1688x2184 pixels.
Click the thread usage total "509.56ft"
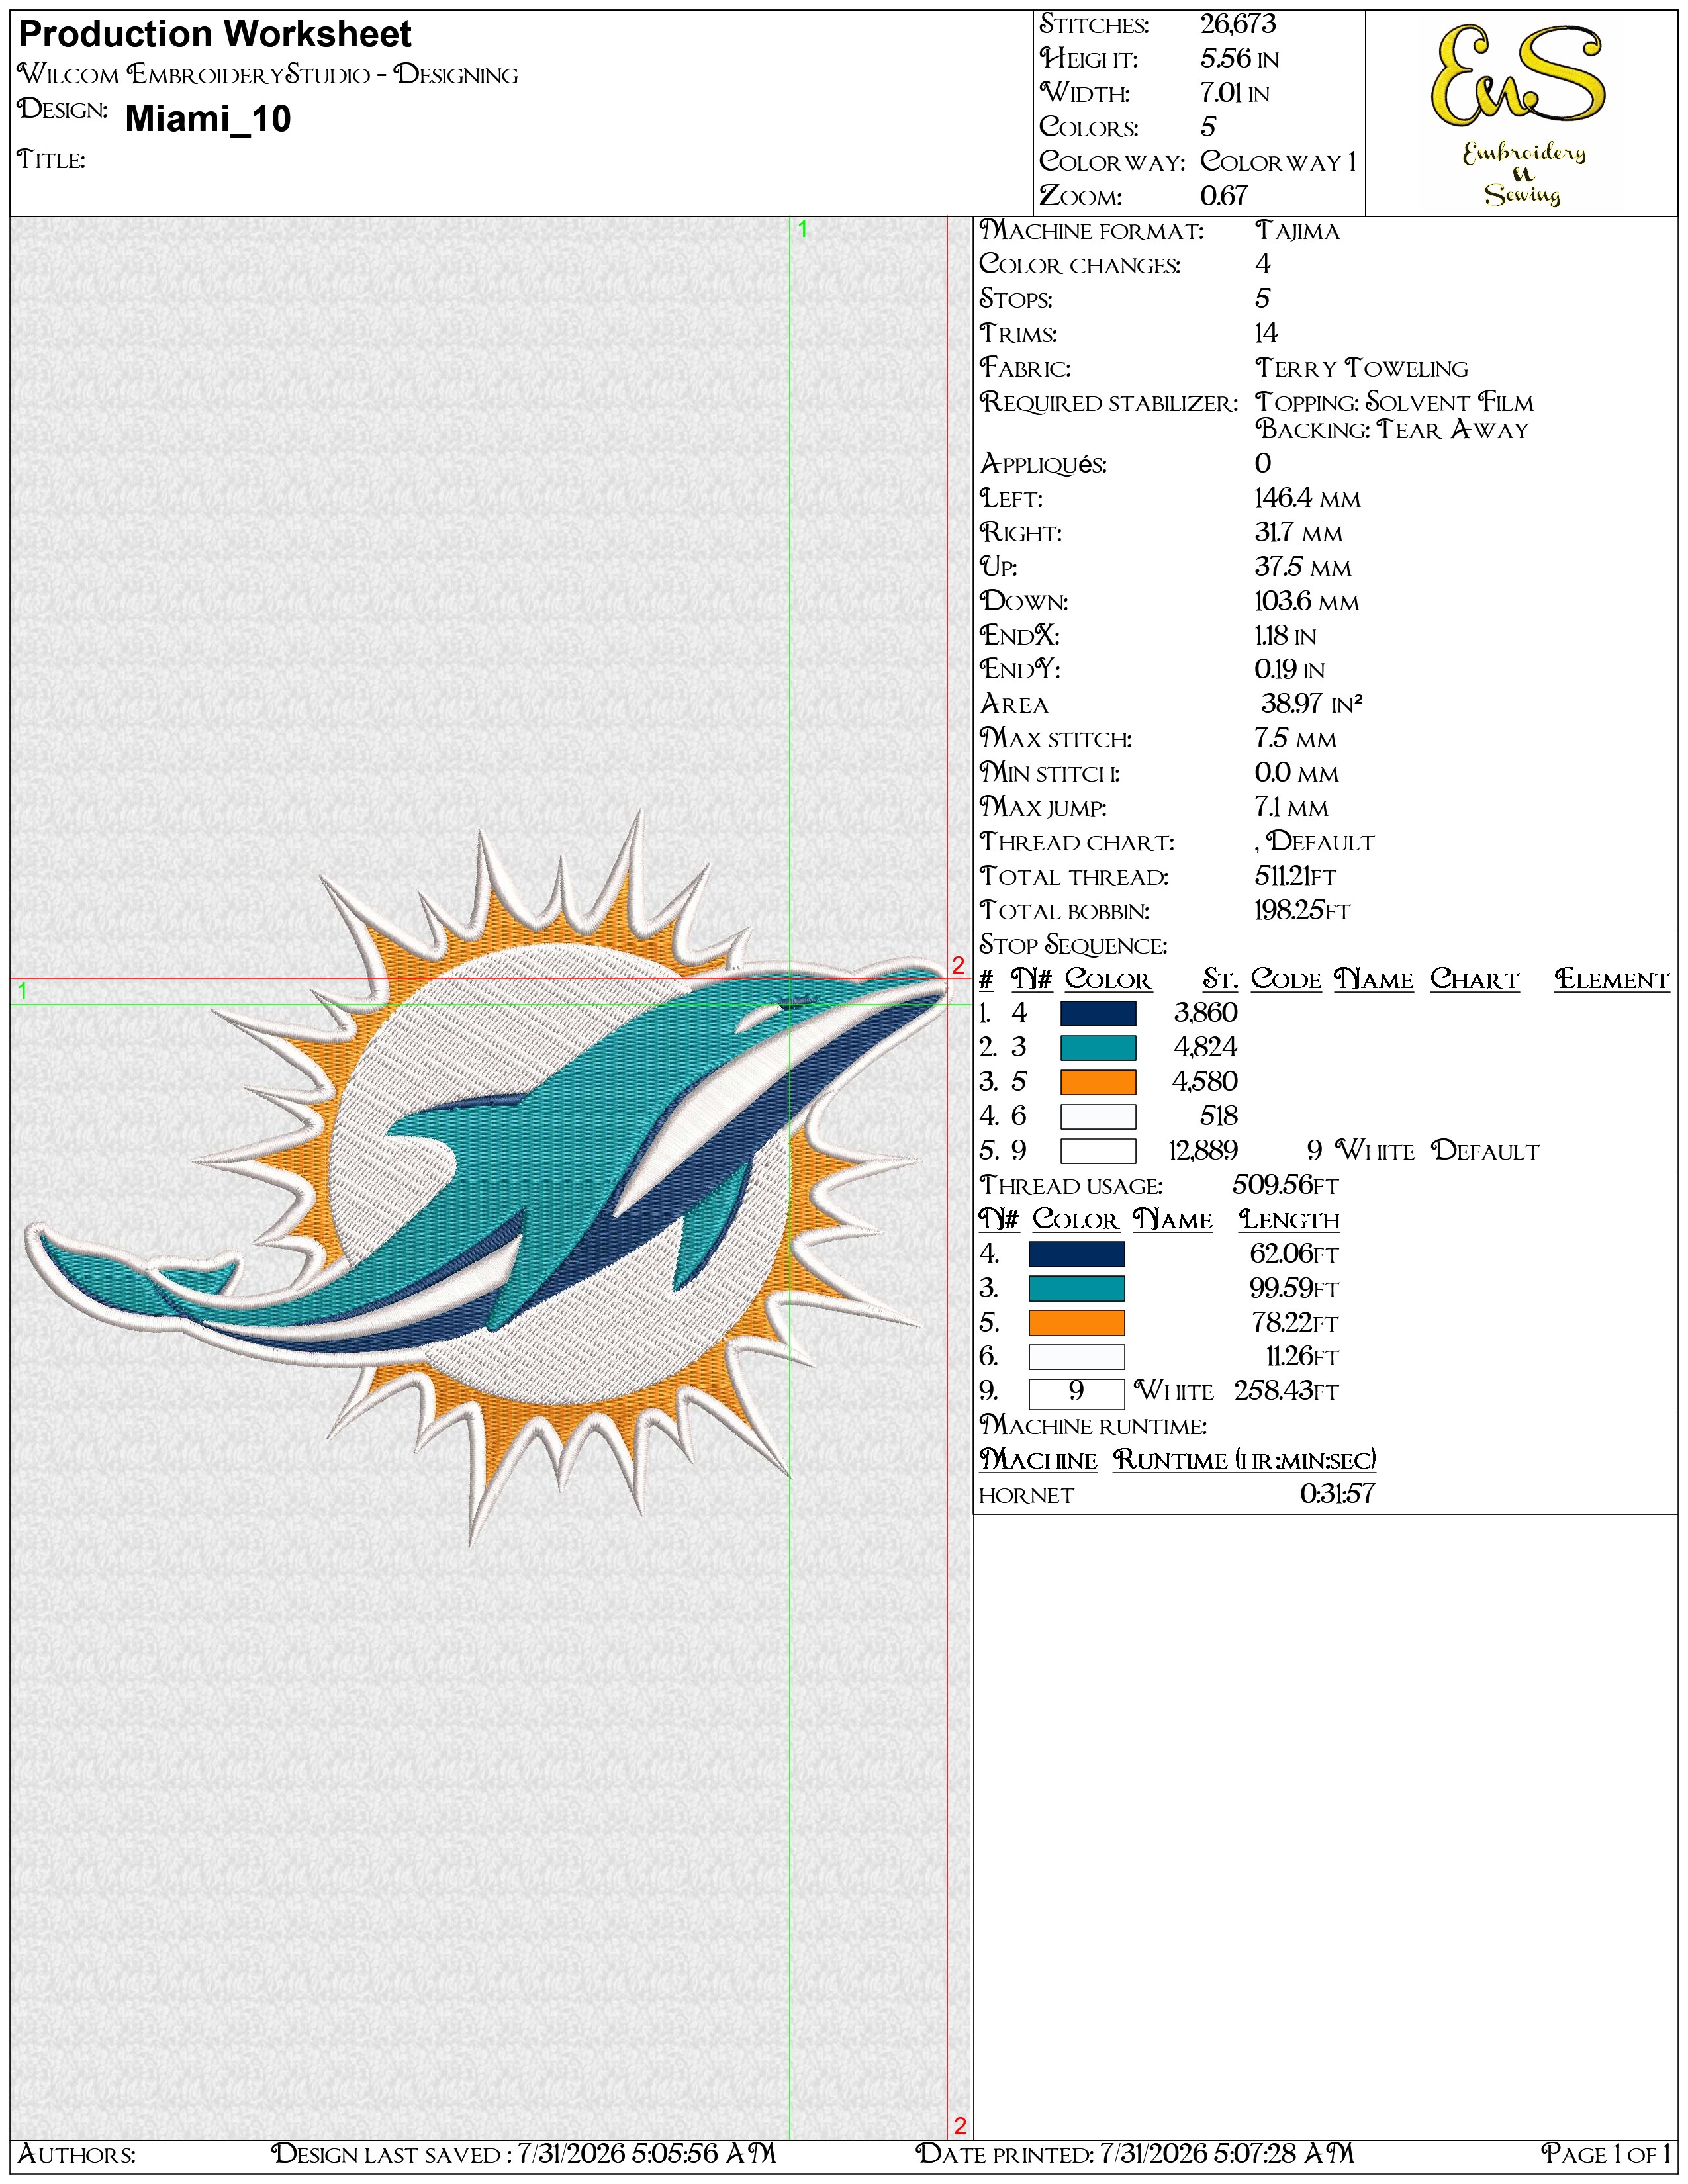1285,1185
